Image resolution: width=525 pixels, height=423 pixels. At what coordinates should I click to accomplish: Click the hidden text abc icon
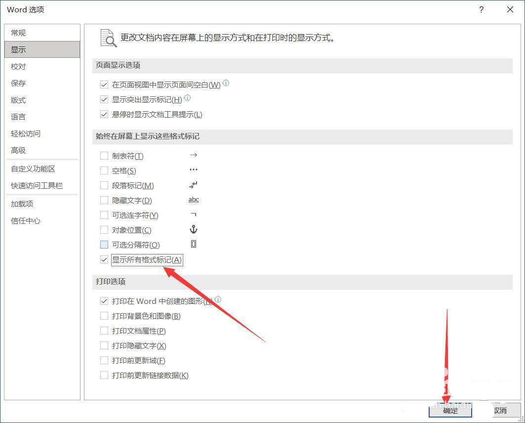tap(194, 200)
